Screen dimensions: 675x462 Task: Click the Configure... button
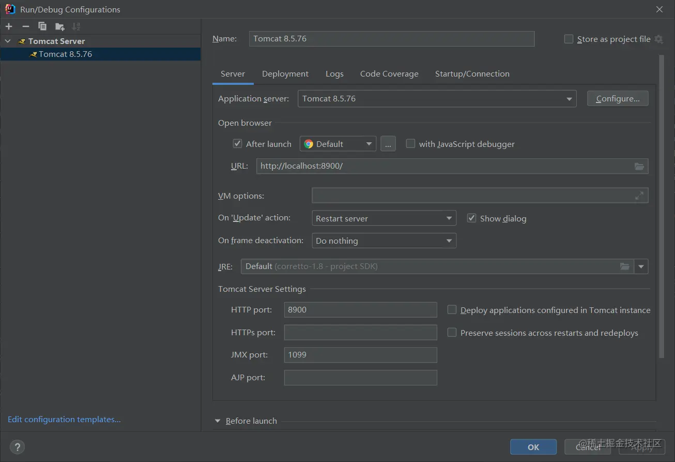click(x=618, y=99)
